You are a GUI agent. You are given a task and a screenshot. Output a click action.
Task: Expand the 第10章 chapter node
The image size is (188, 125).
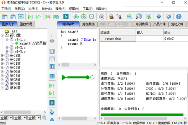point(2,88)
